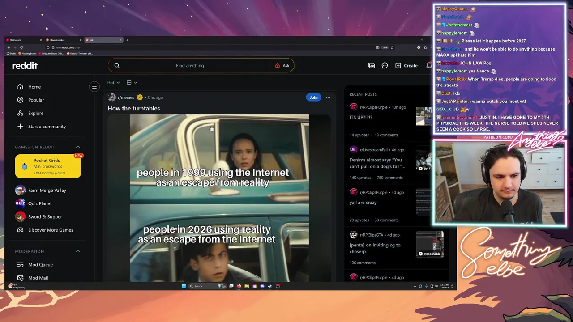Viewport: 573px width, 322px height.
Task: Open the Explore section
Action: coord(36,113)
